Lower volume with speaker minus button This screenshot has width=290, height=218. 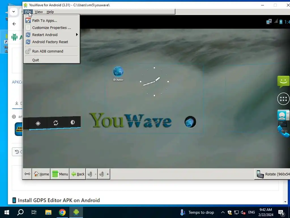(92, 174)
